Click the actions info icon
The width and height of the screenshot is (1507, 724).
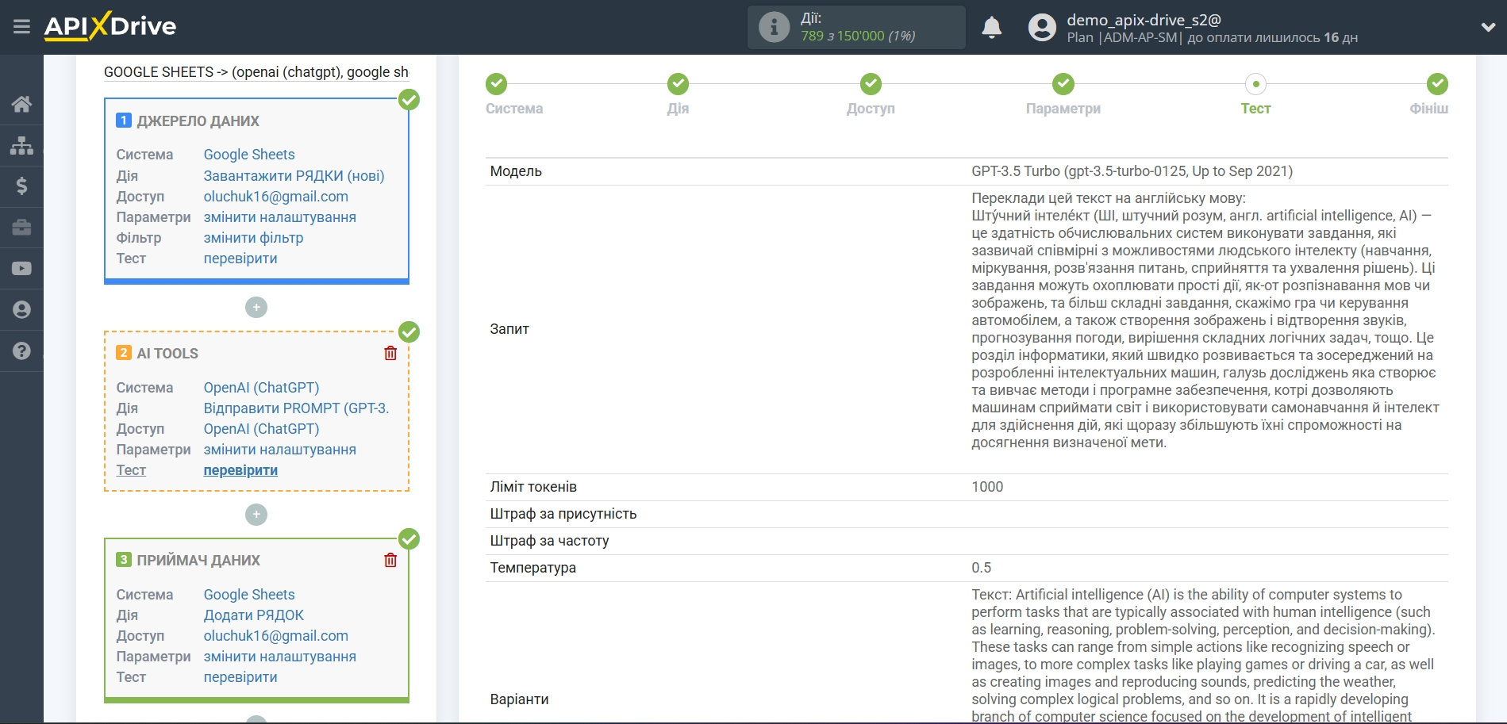click(x=774, y=27)
